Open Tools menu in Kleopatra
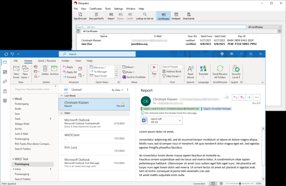 (108, 9)
